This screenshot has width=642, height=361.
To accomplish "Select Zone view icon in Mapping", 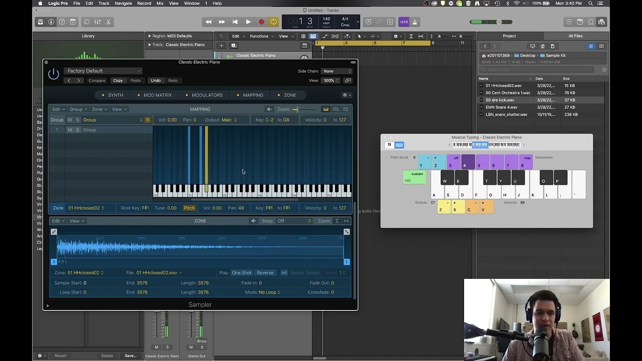I will pos(346,109).
